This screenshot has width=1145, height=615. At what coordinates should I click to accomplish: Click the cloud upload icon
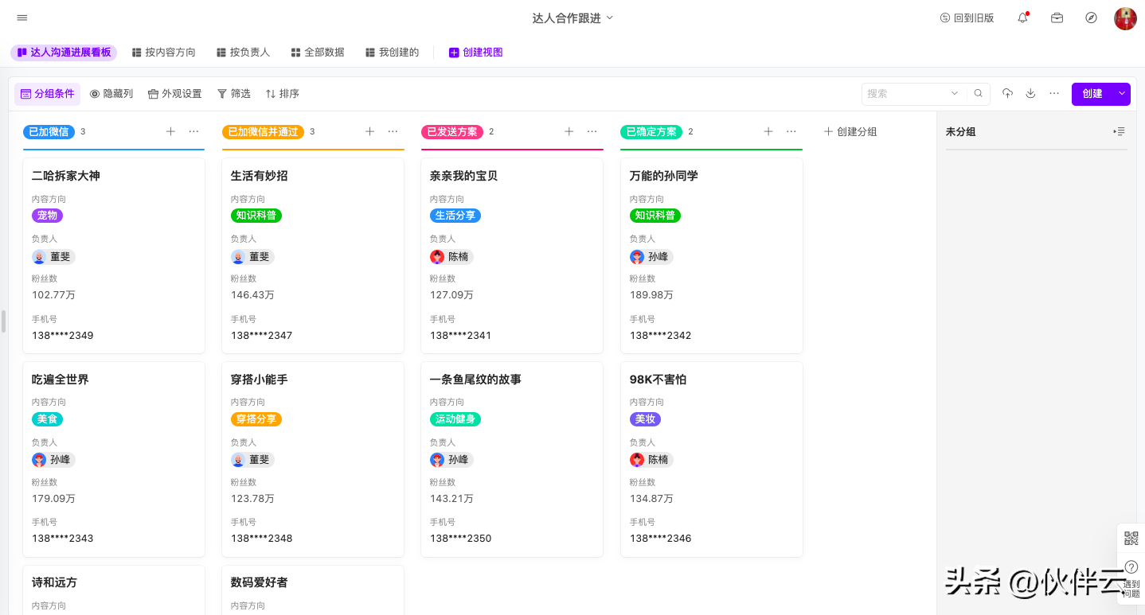point(1007,94)
